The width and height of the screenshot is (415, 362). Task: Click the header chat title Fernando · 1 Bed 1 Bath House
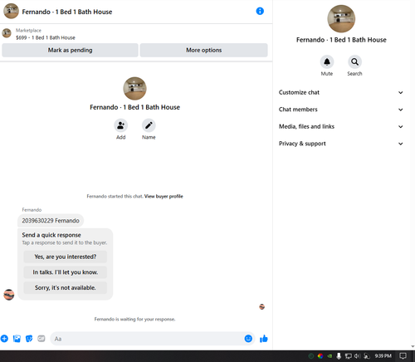(67, 12)
